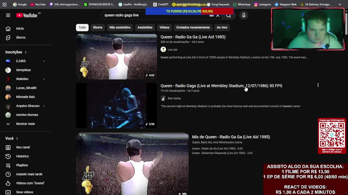Show more bookmarks with the overflow chevron

pyautogui.click(x=340, y=4)
